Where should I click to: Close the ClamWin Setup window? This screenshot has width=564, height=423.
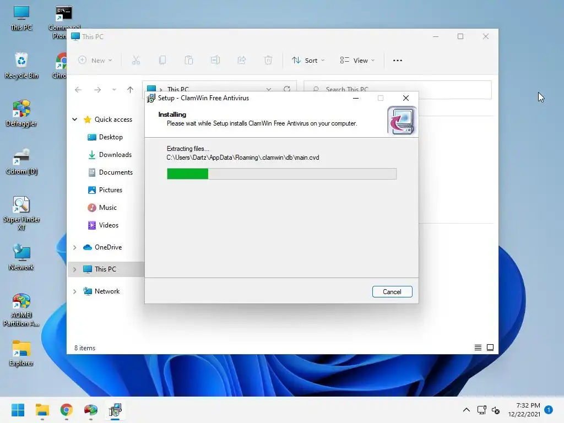406,98
